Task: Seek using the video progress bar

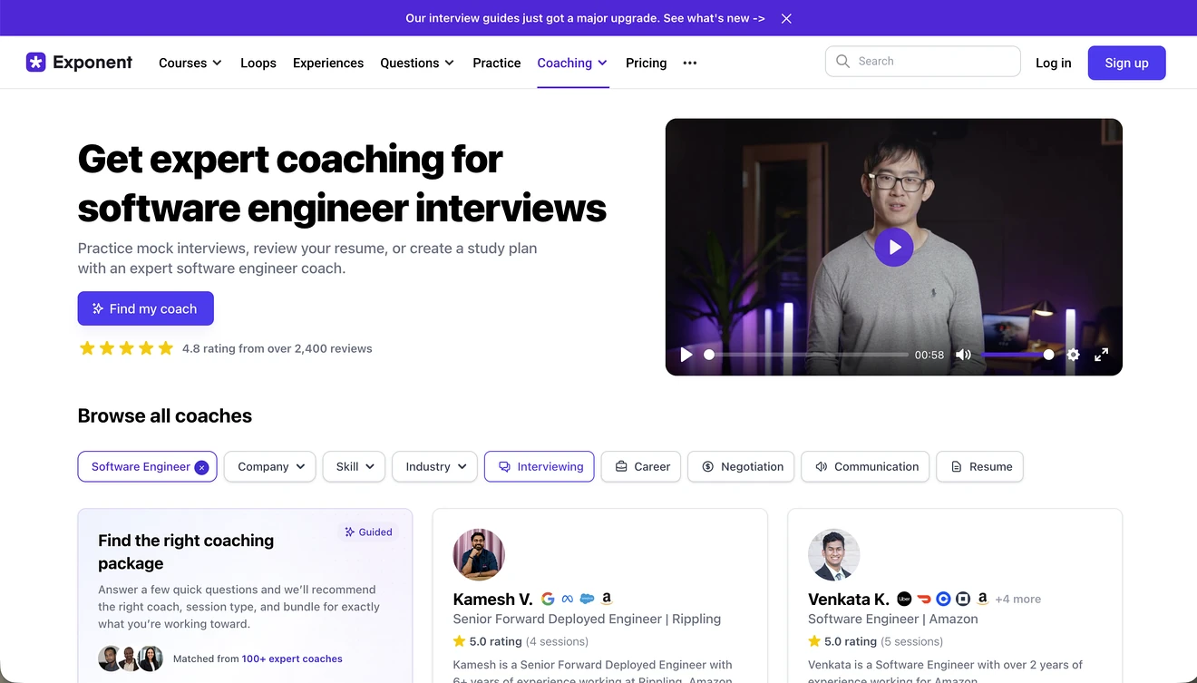Action: click(x=808, y=355)
